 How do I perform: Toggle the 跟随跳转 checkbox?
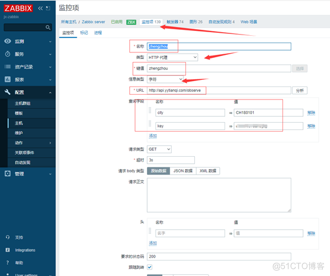(150, 267)
